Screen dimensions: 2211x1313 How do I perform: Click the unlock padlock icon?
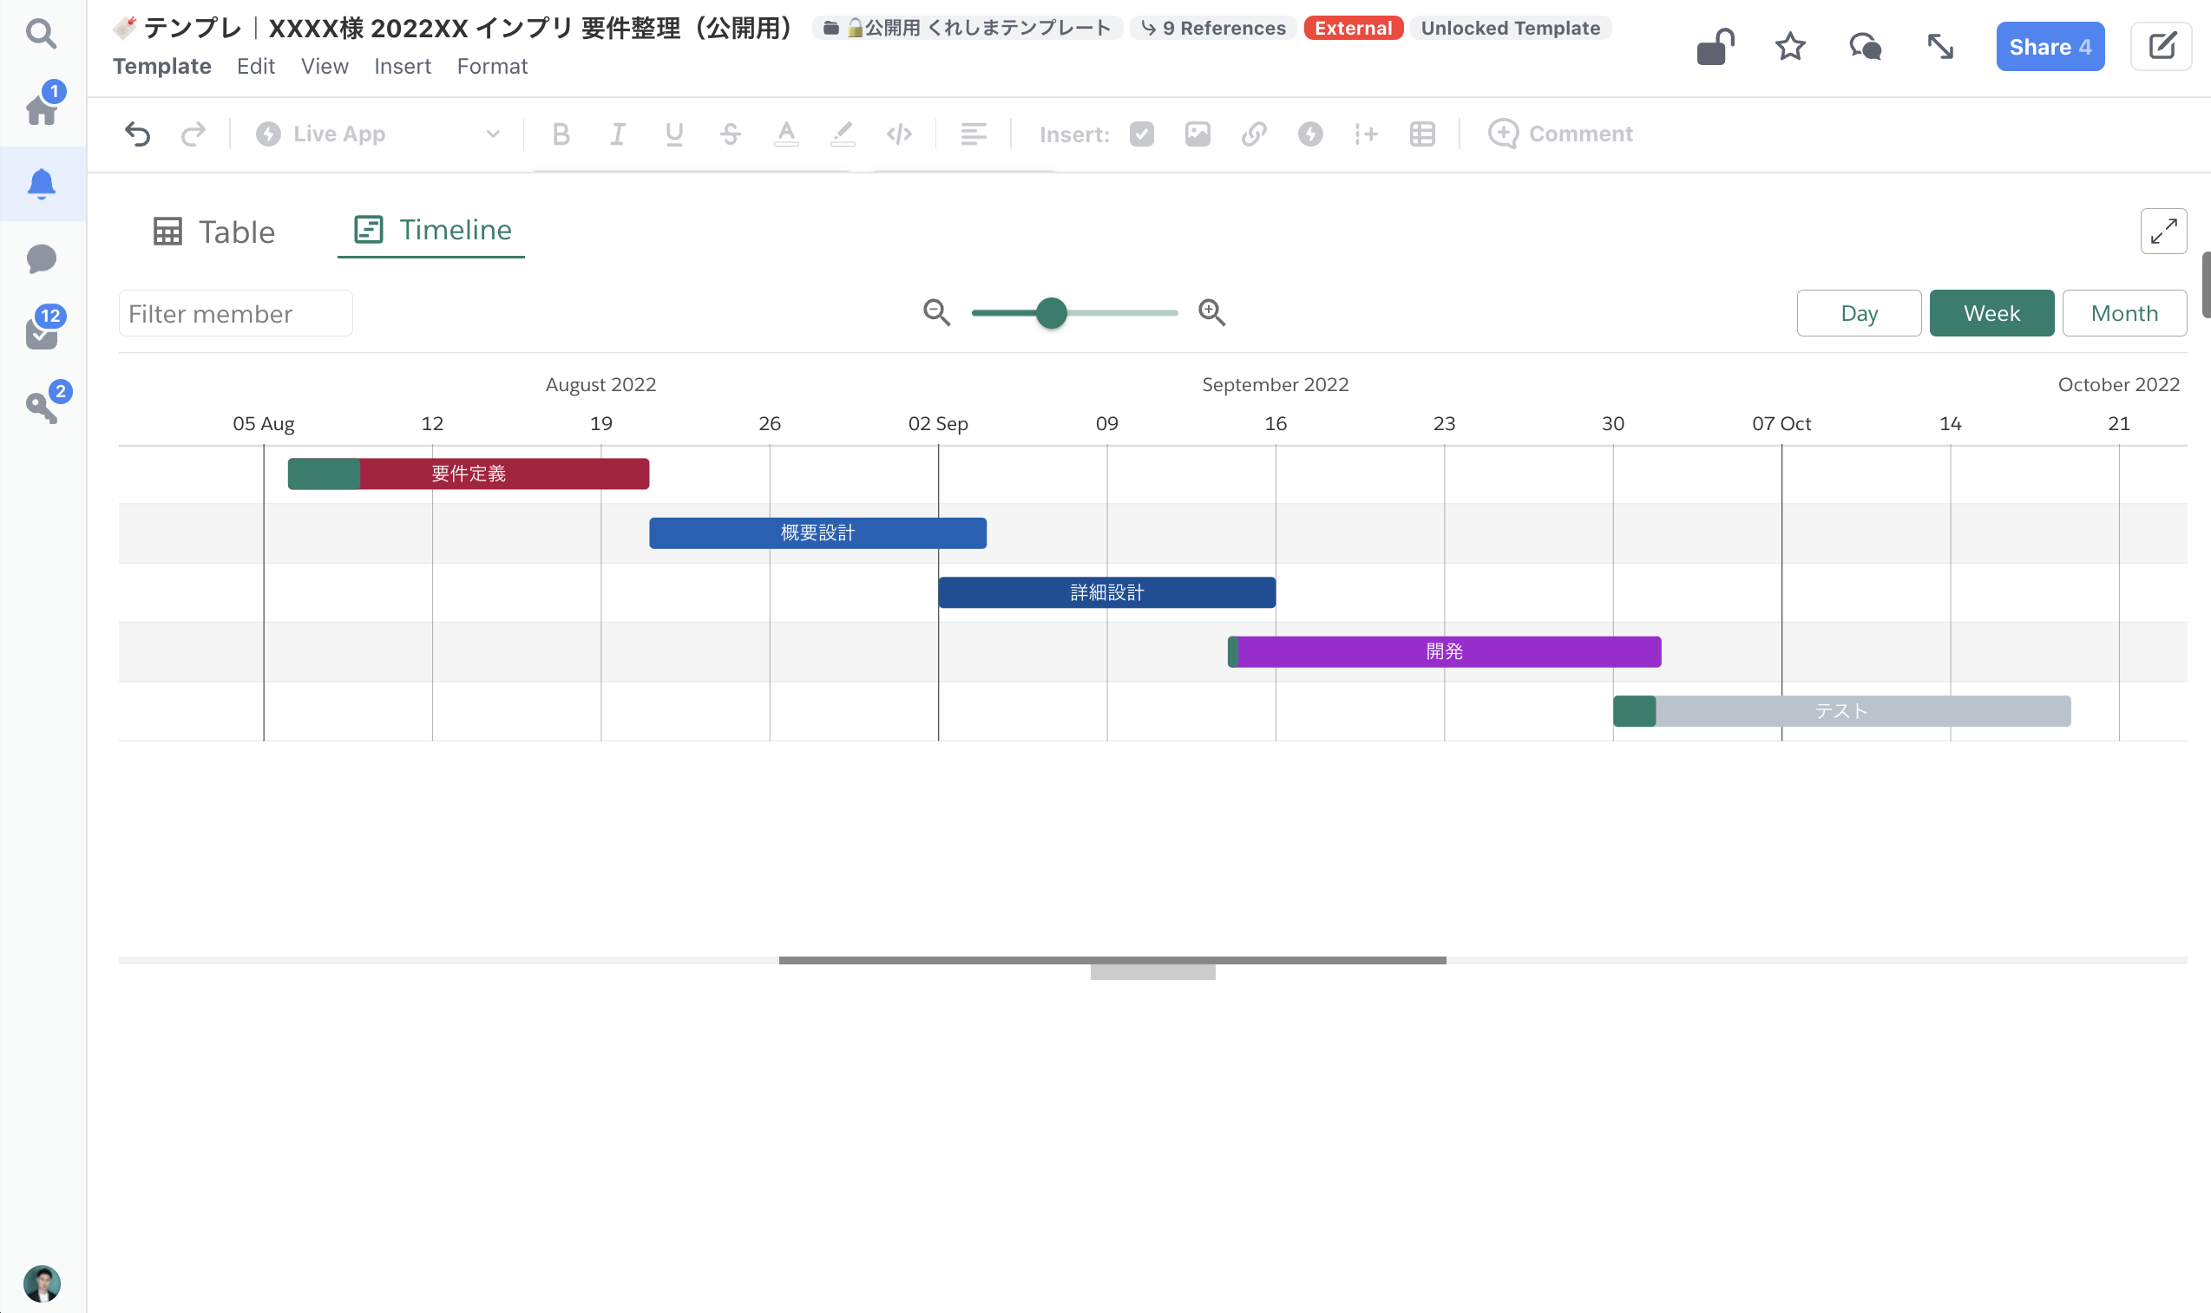[x=1715, y=47]
